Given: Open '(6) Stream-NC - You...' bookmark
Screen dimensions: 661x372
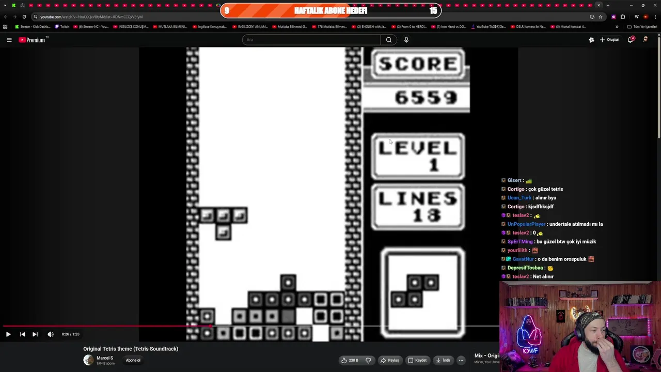Looking at the screenshot, I should 91,26.
